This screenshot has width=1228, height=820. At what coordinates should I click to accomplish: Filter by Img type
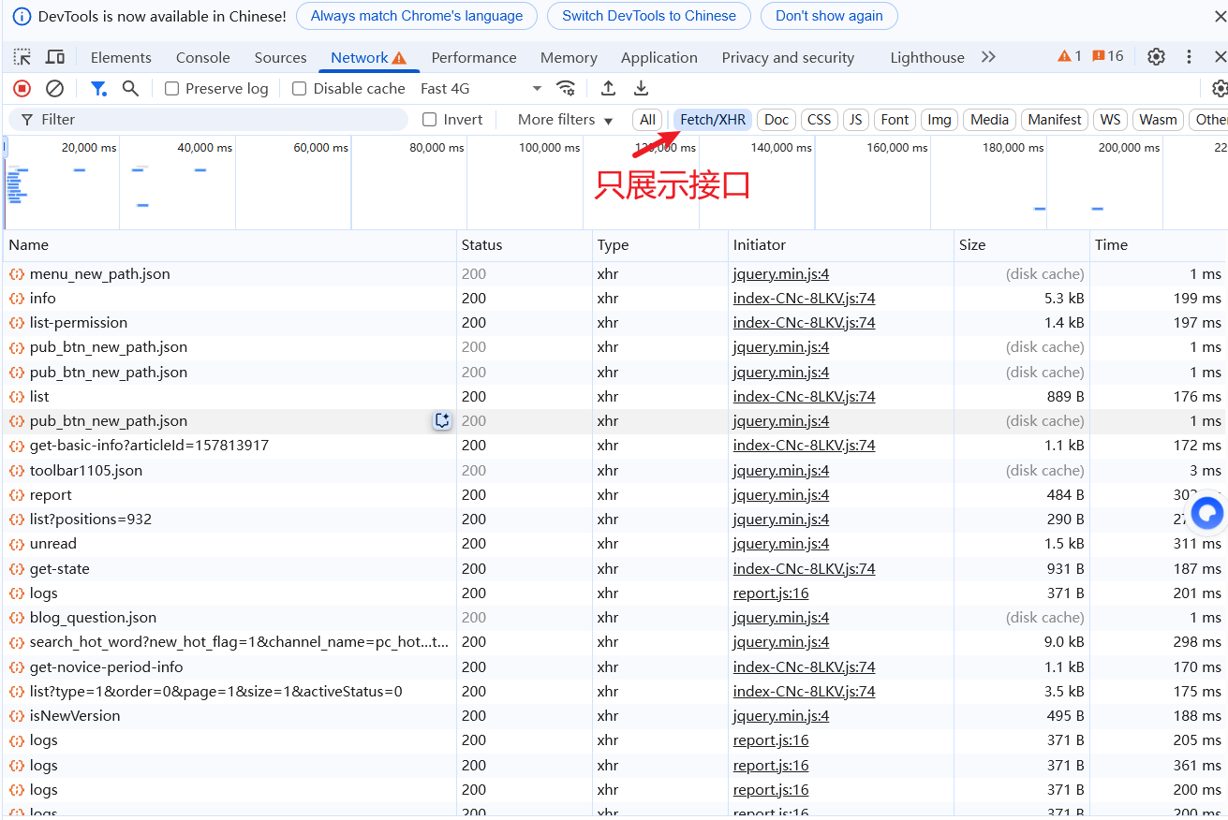[x=939, y=120]
